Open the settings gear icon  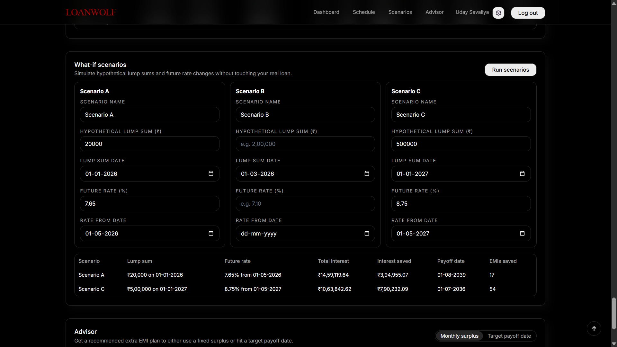click(x=498, y=13)
